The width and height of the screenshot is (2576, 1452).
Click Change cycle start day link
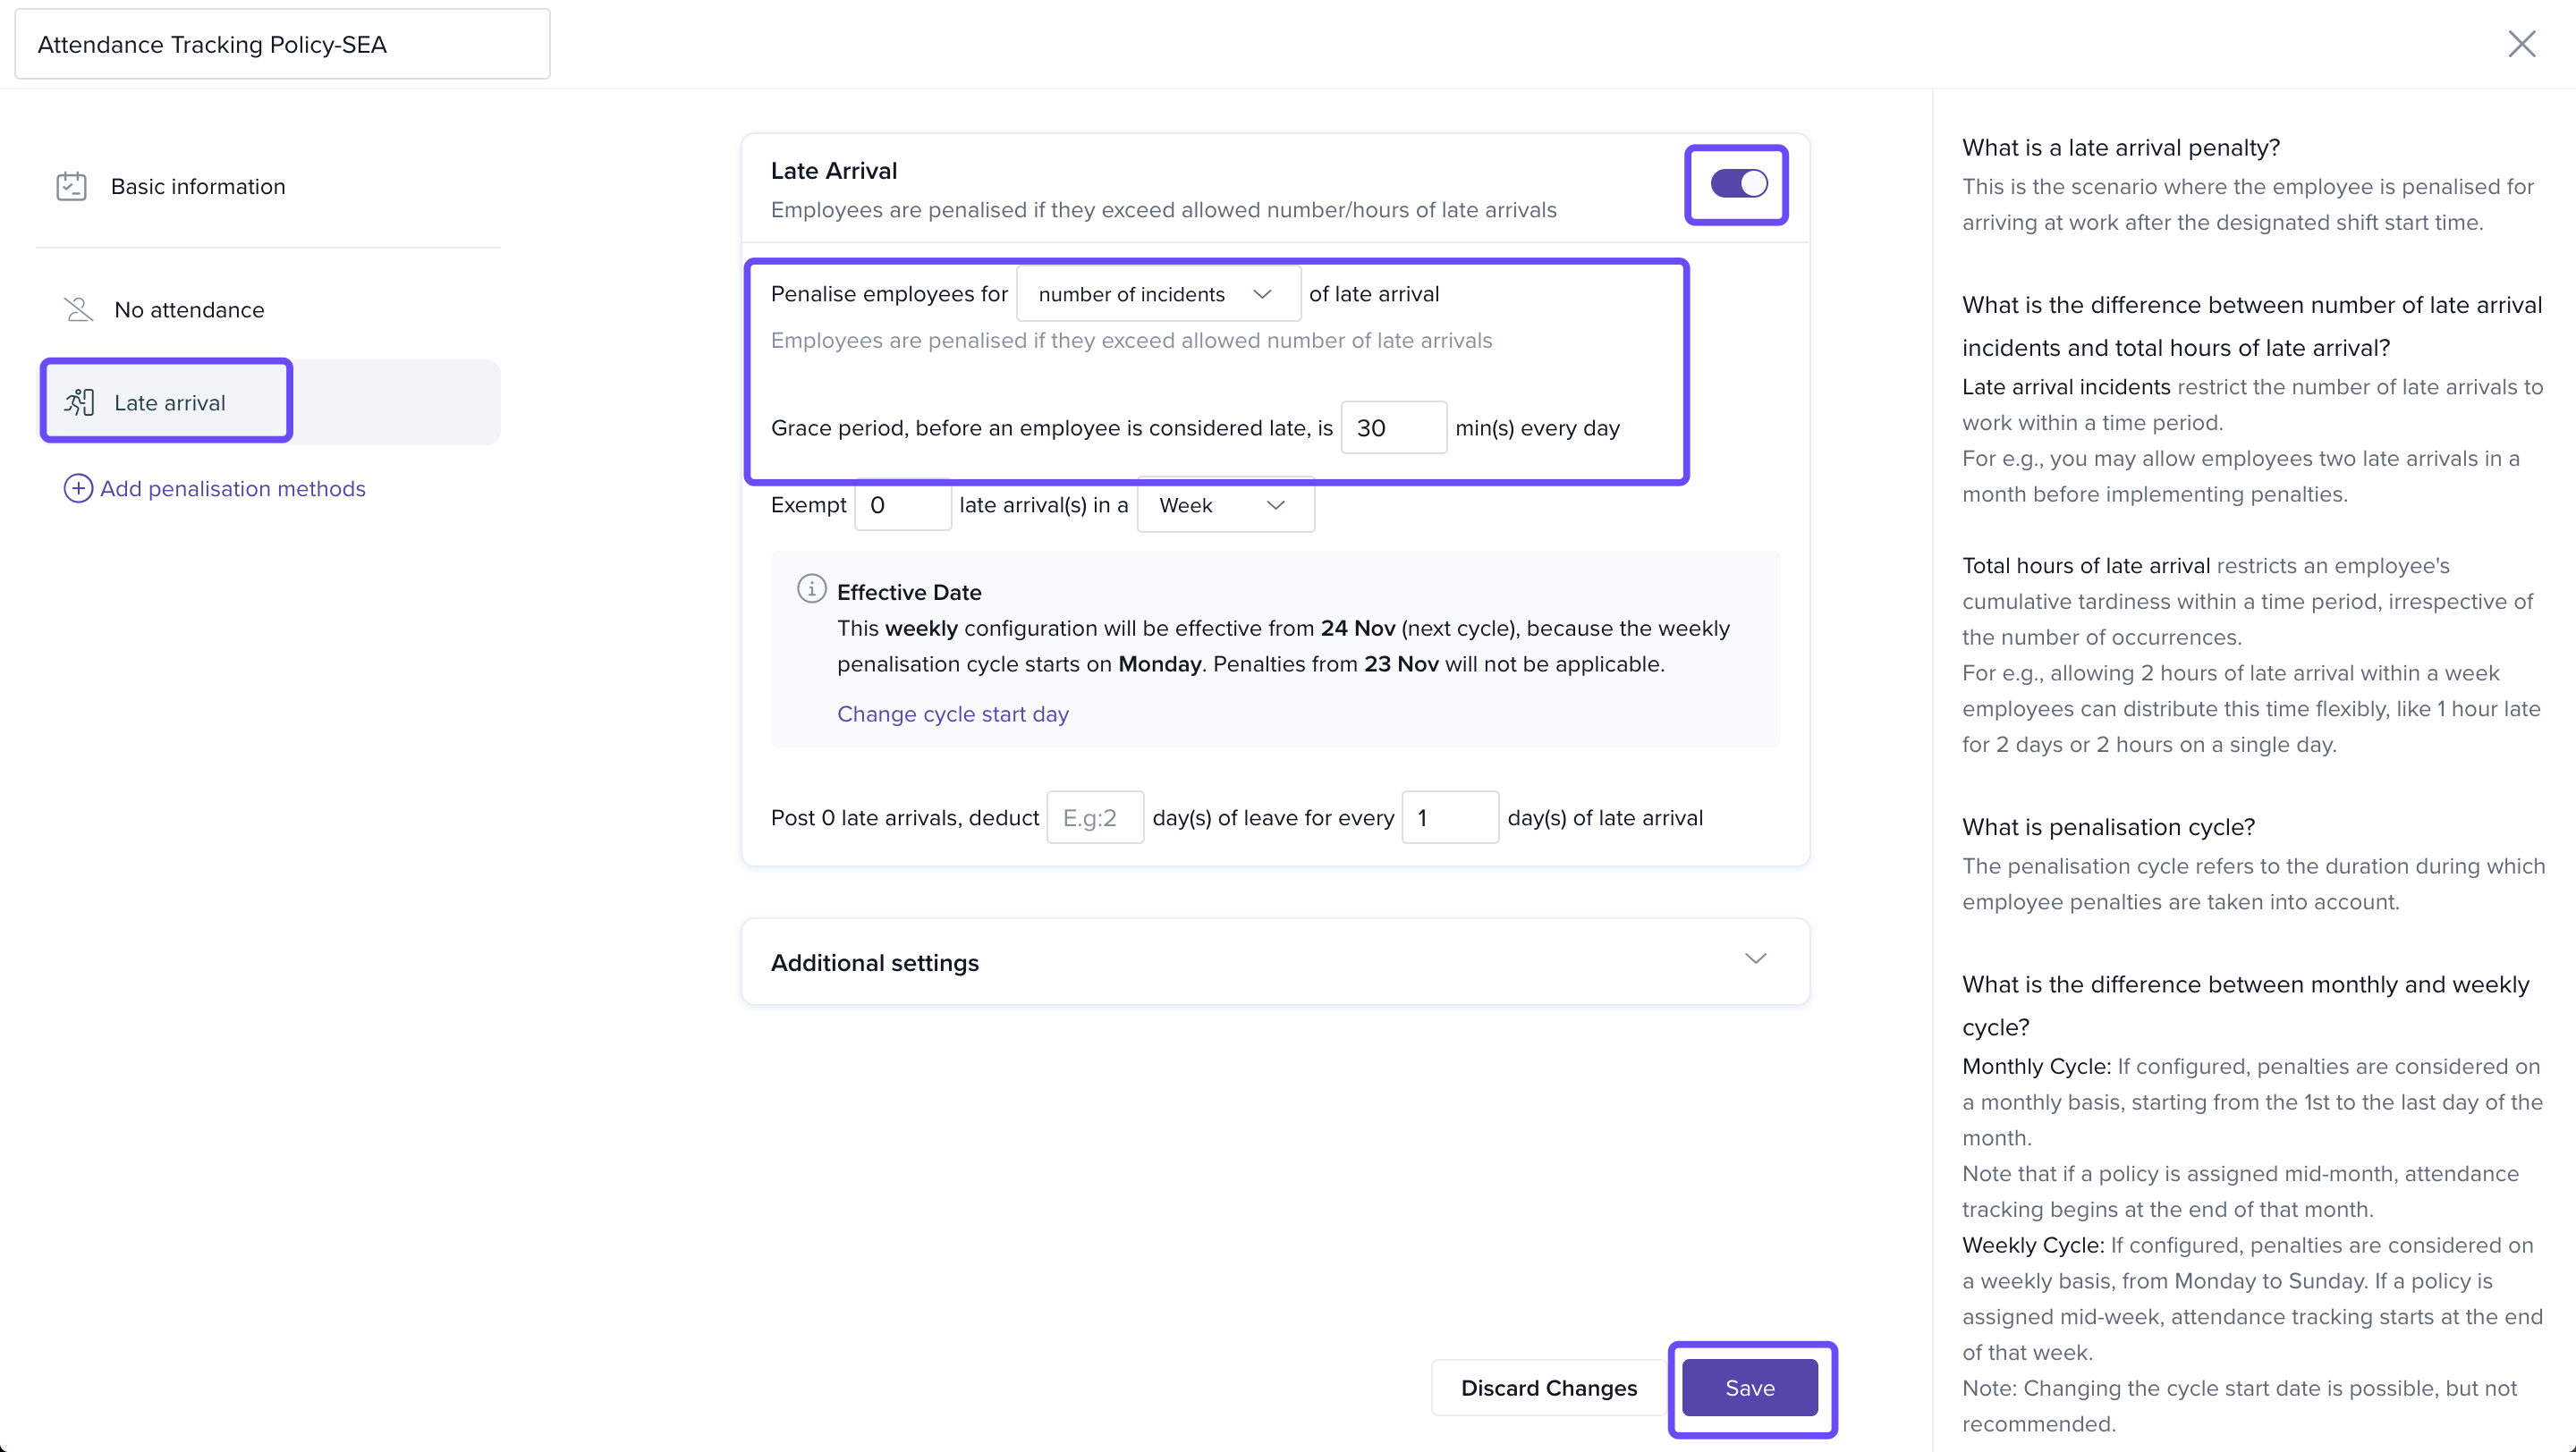952,714
